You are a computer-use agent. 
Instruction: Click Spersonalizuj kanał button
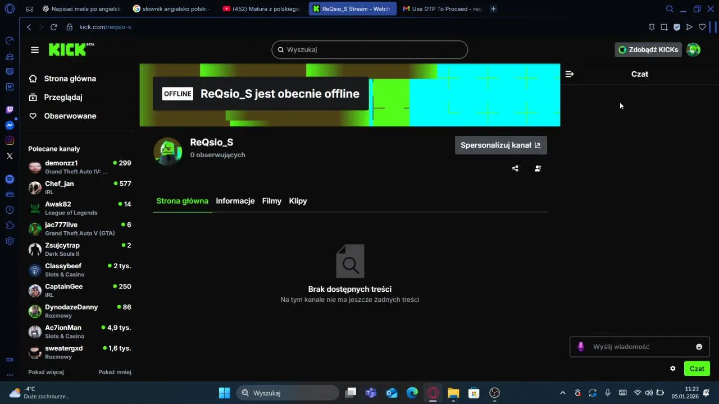[x=500, y=145]
